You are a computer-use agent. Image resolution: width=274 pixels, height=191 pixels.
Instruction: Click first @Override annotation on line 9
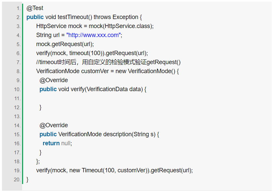point(54,80)
